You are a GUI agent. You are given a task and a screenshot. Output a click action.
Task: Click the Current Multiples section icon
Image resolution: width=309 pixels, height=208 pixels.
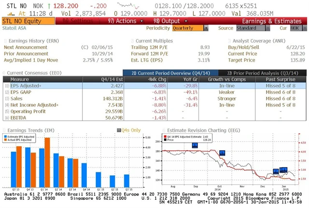(x=133, y=42)
